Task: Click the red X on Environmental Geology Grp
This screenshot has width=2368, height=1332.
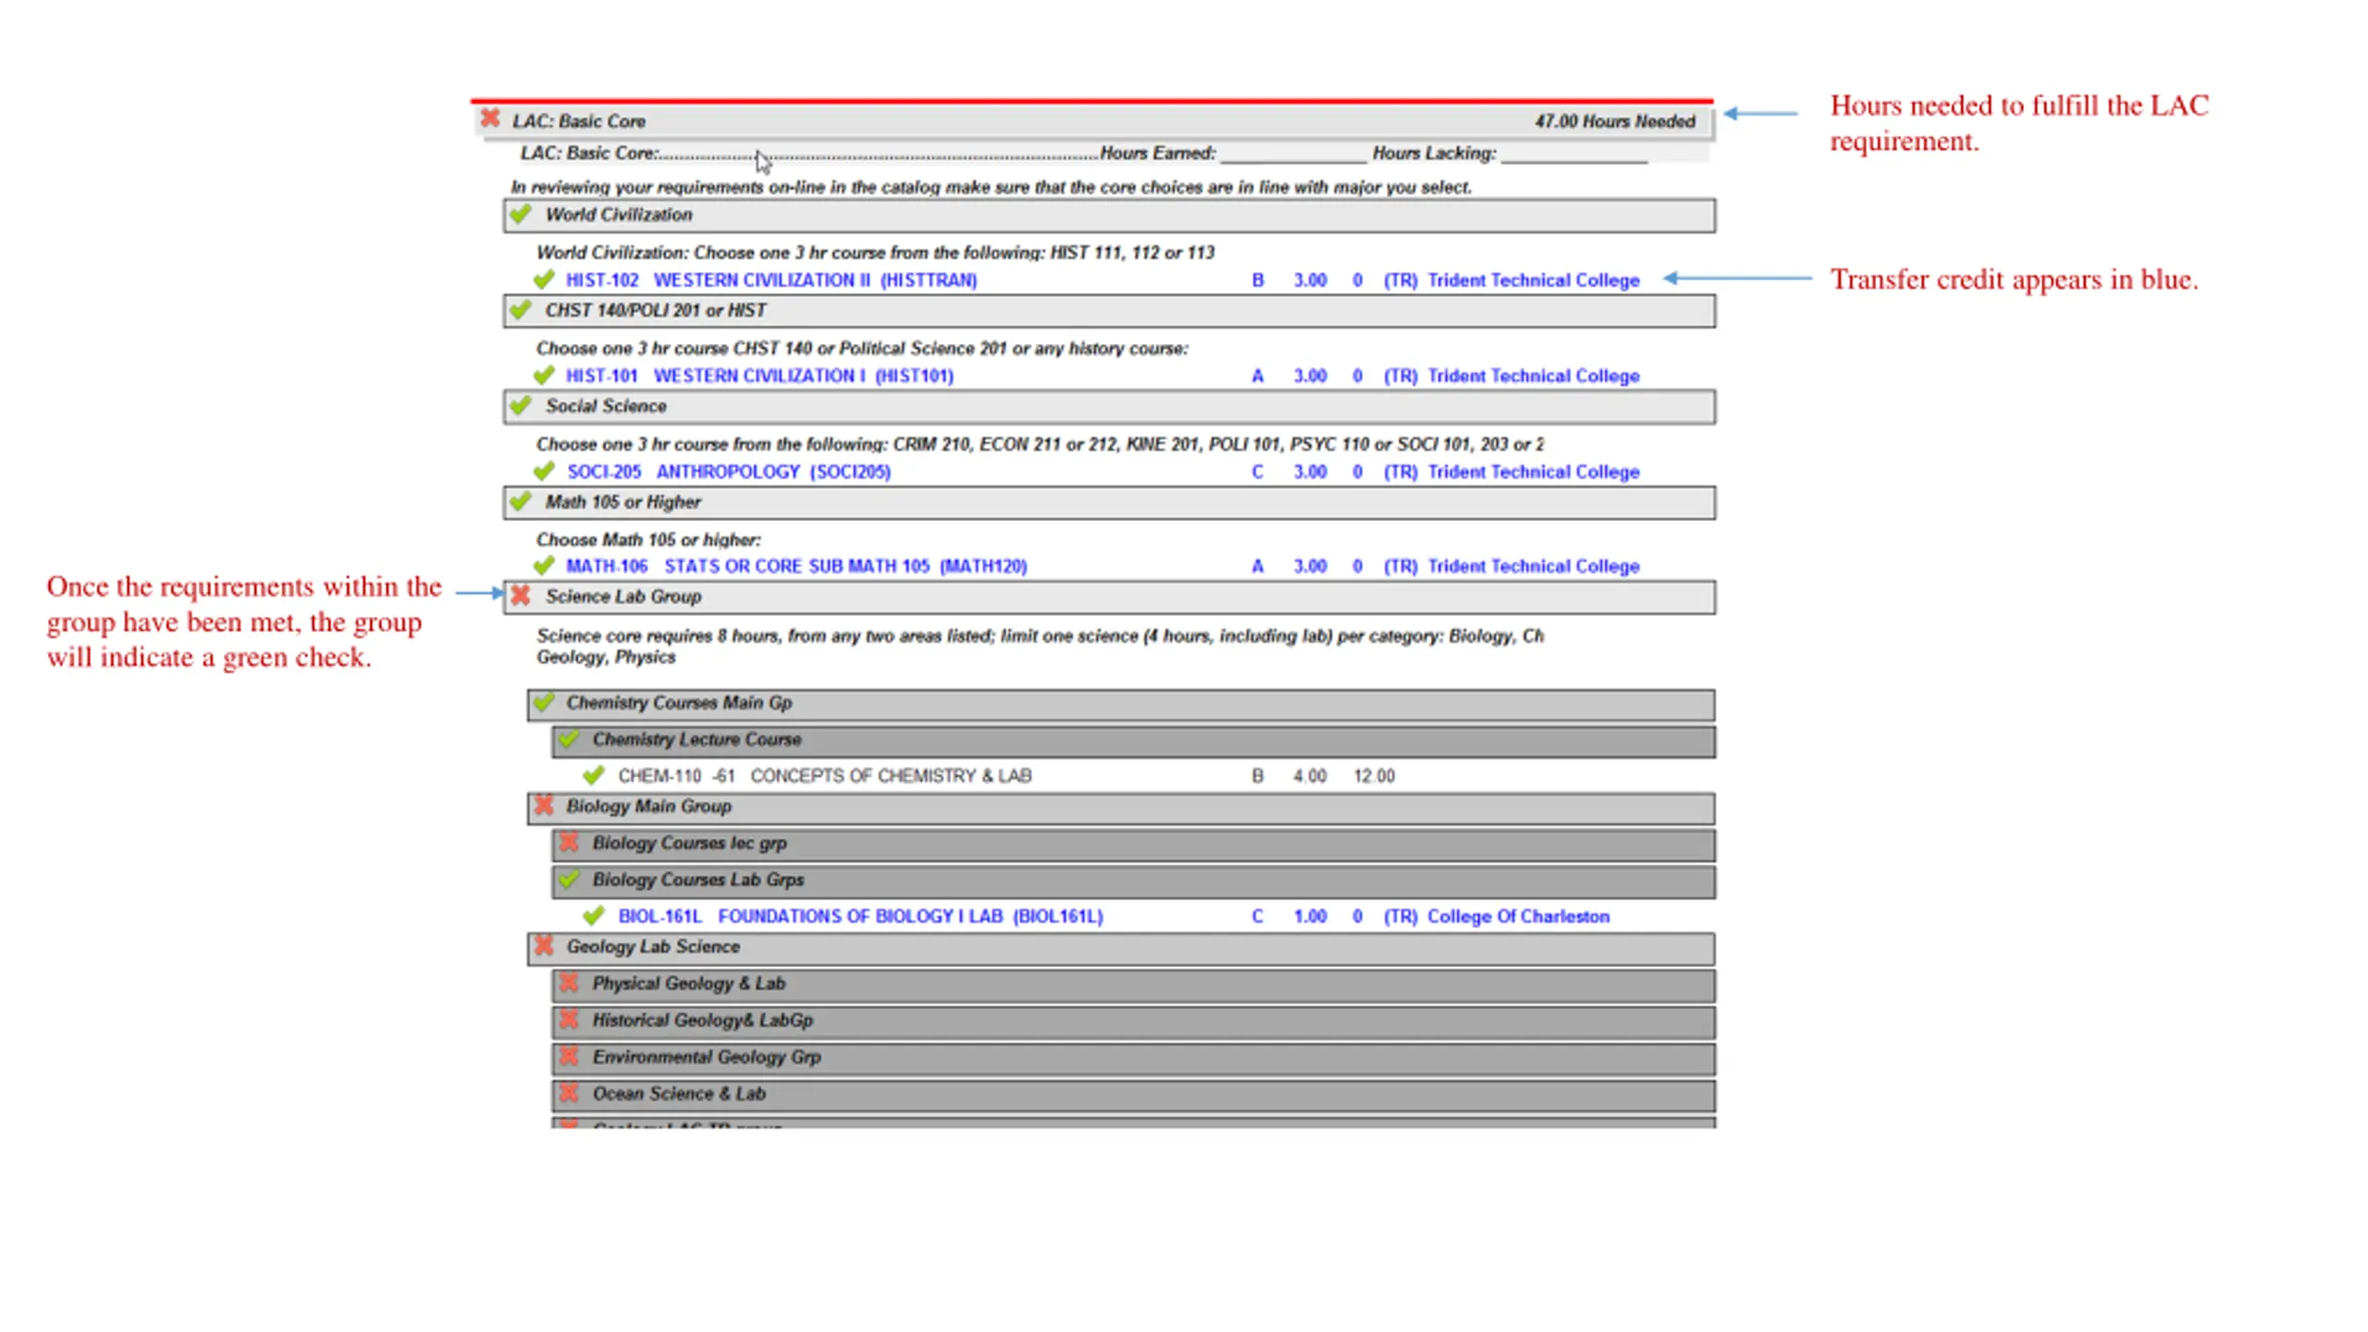Action: [x=569, y=1055]
